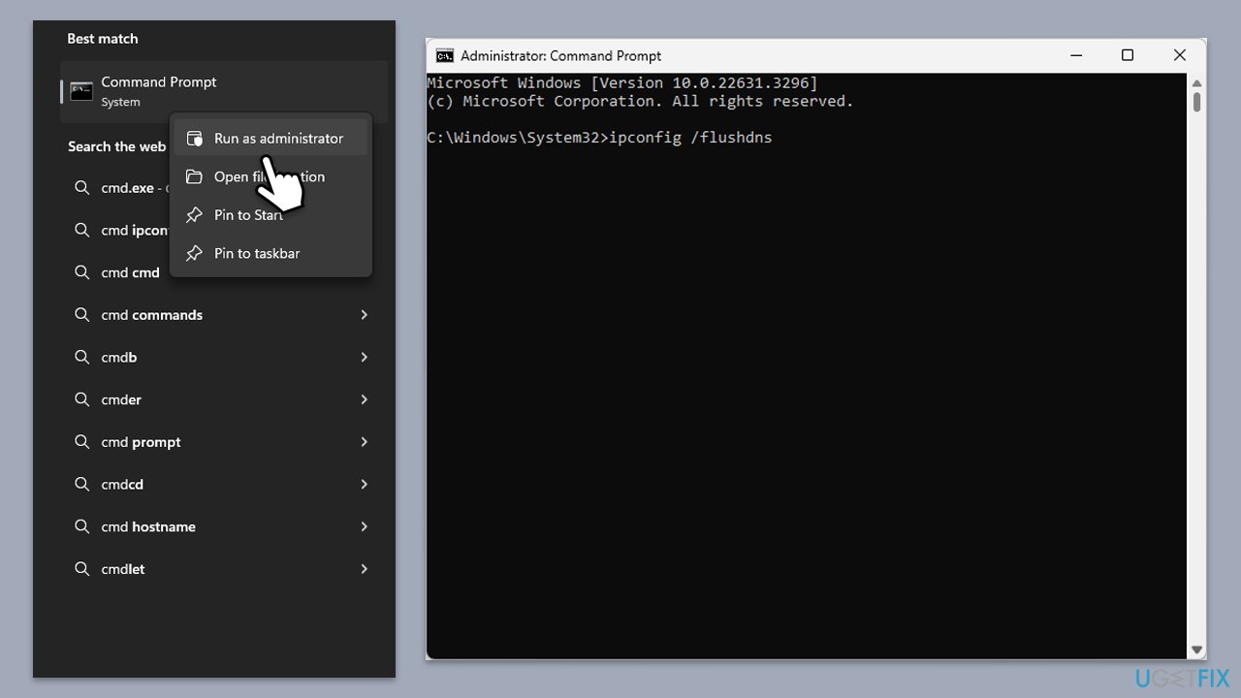The height and width of the screenshot is (698, 1241).
Task: Expand the cmd commands suggestion arrow
Action: [364, 315]
